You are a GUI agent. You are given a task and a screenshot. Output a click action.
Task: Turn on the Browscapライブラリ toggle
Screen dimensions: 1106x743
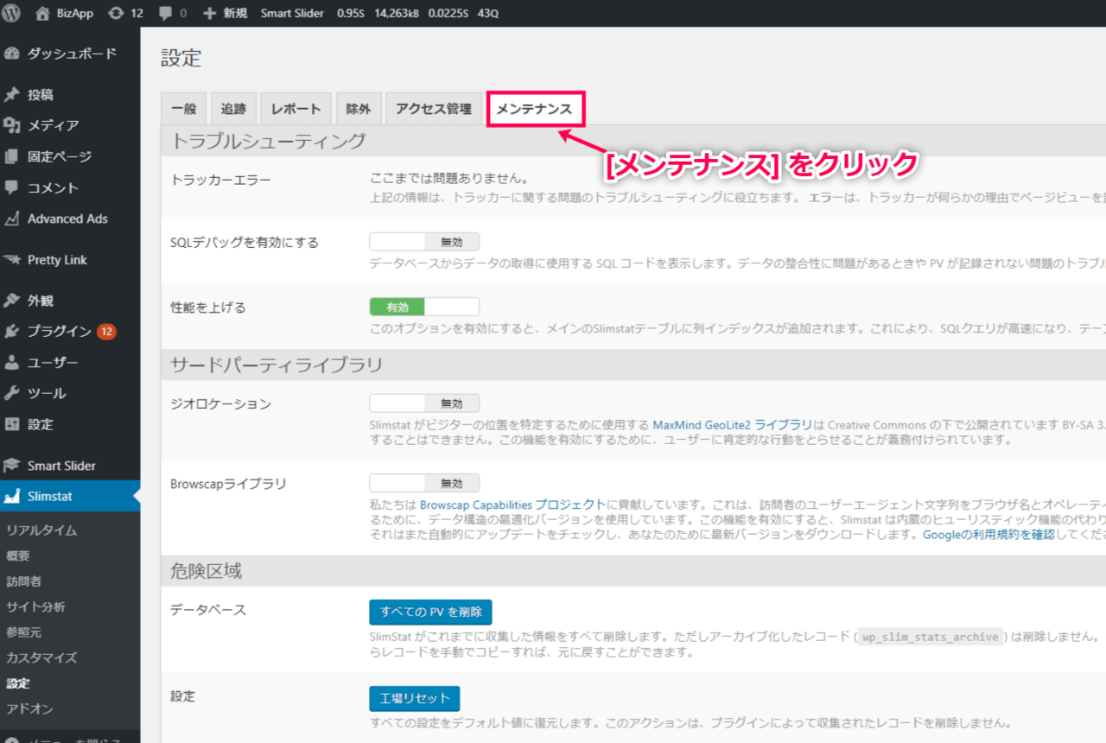[423, 483]
